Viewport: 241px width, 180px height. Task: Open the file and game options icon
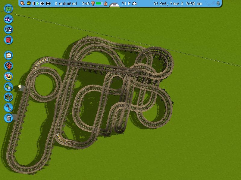pos(8,29)
